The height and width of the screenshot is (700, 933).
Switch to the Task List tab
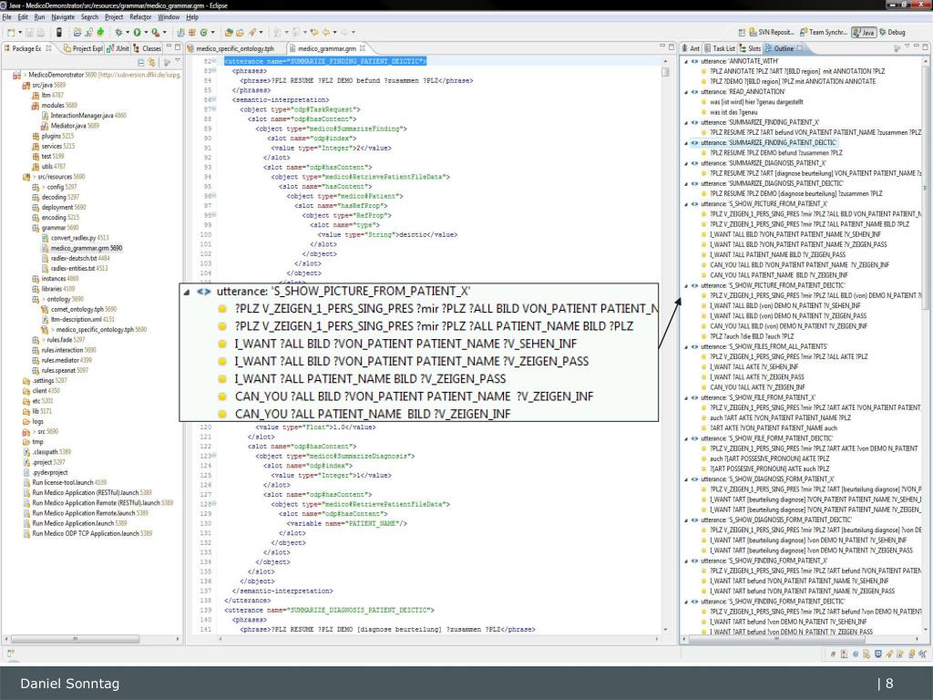pos(720,48)
